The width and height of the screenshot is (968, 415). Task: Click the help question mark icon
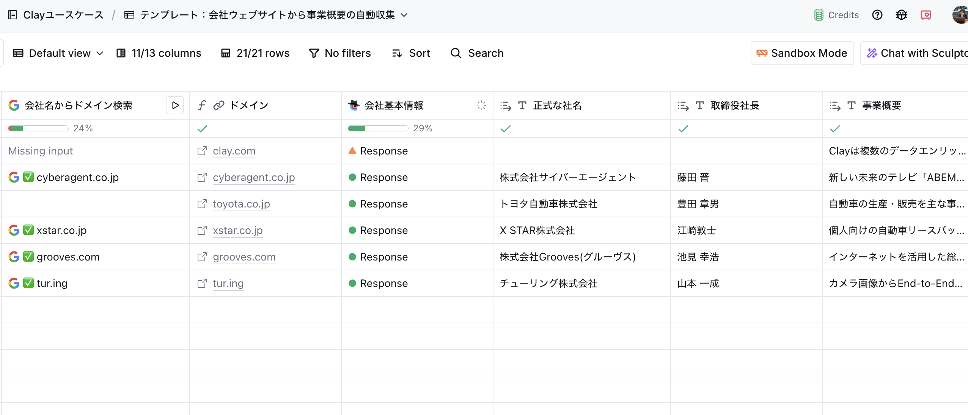pos(877,15)
